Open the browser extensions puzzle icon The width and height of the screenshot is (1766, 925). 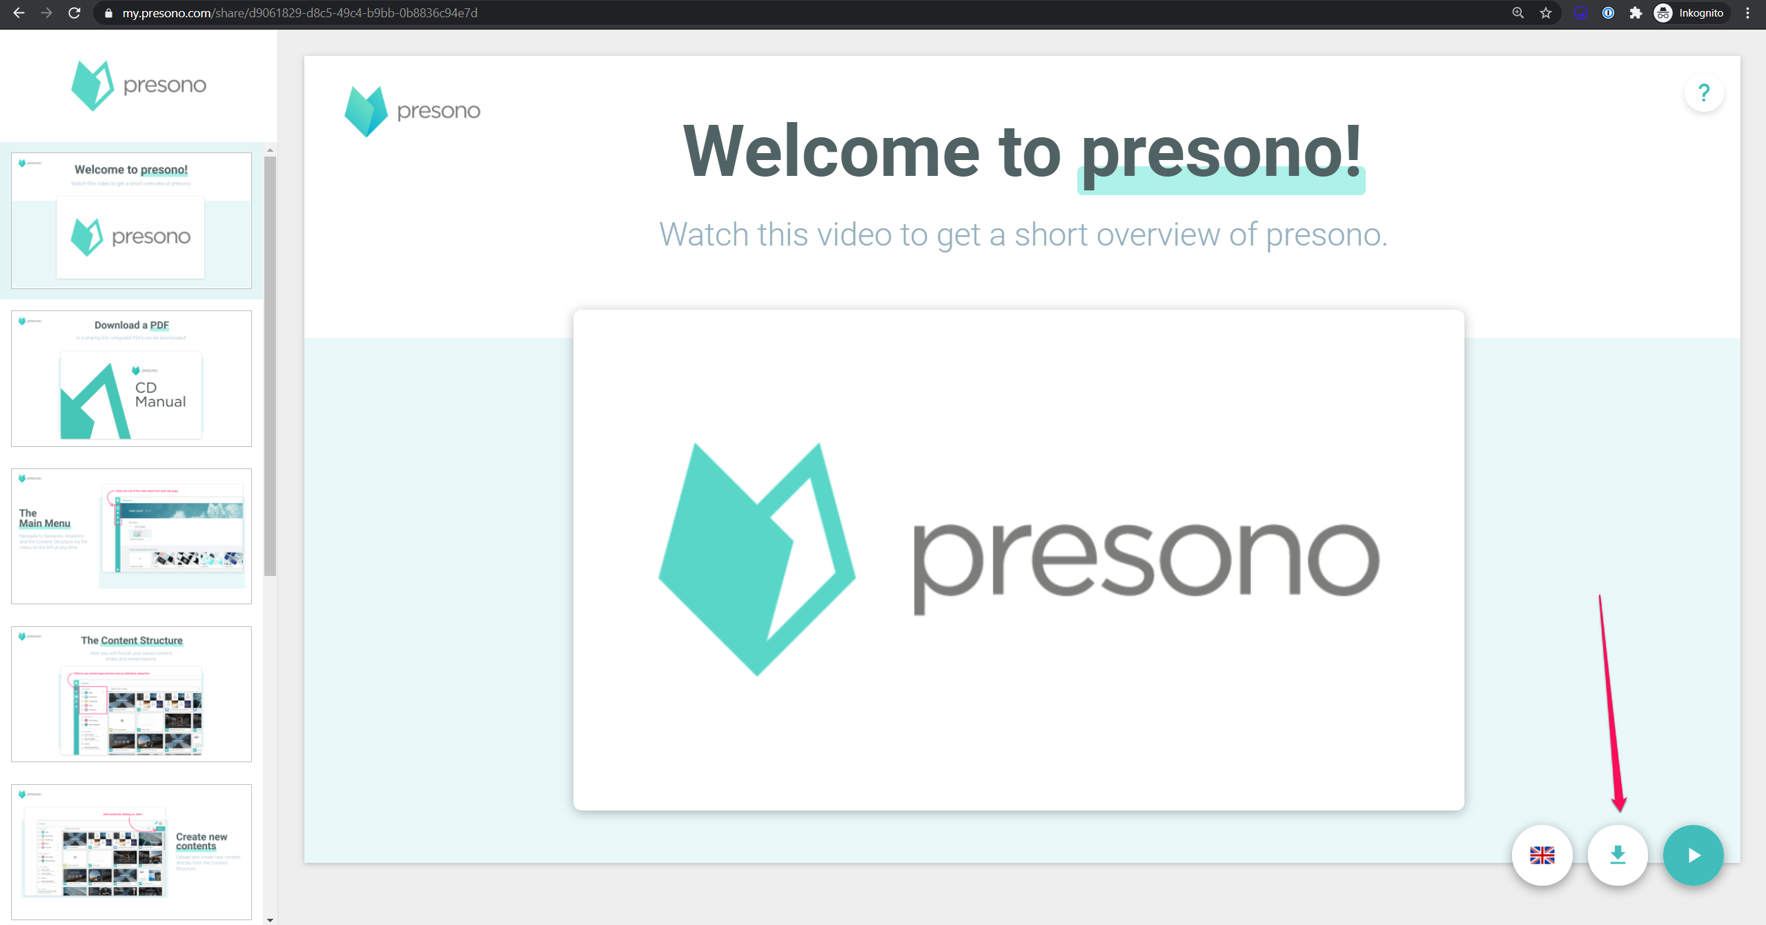(1636, 13)
